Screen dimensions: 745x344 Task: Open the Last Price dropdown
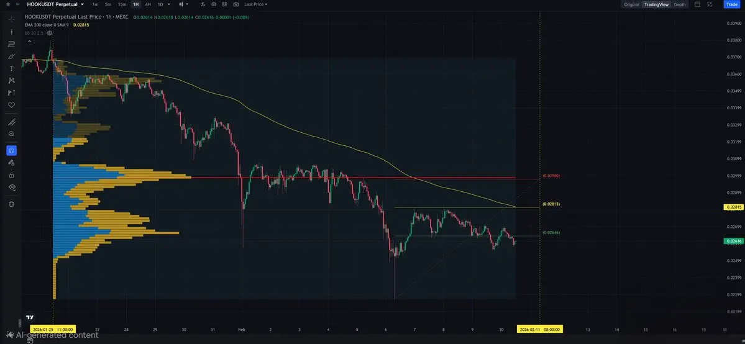point(255,4)
